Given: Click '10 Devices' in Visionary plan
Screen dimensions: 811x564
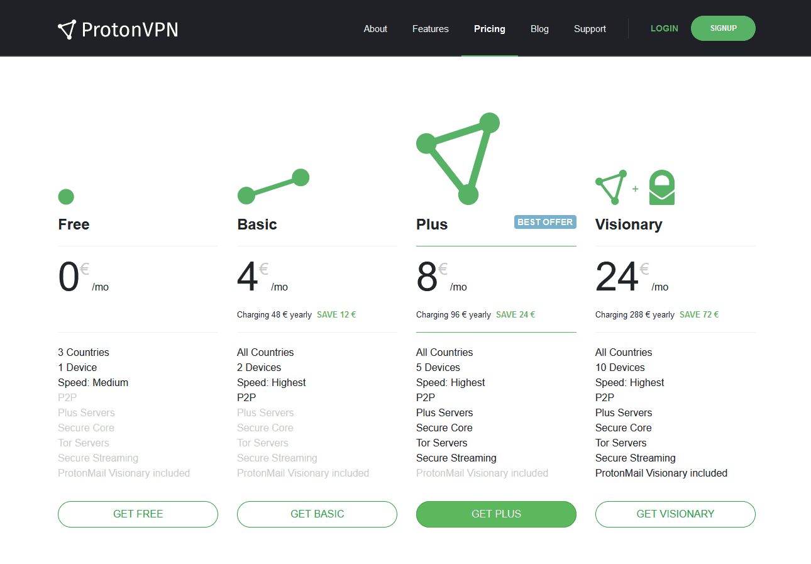Looking at the screenshot, I should coord(620,367).
